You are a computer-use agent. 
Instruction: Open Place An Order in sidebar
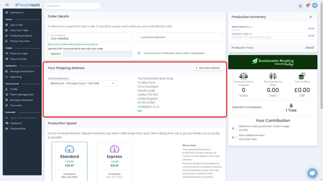coord(19,54)
